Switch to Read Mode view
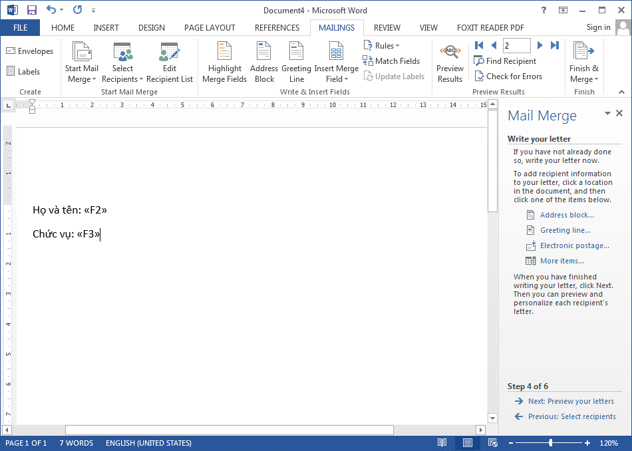The width and height of the screenshot is (632, 451). (442, 442)
